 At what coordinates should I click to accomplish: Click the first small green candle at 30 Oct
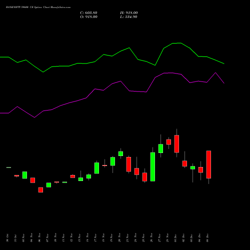tap(8, 167)
